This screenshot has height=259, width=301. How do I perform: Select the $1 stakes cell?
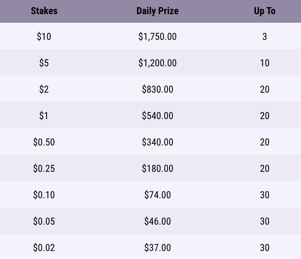(44, 116)
